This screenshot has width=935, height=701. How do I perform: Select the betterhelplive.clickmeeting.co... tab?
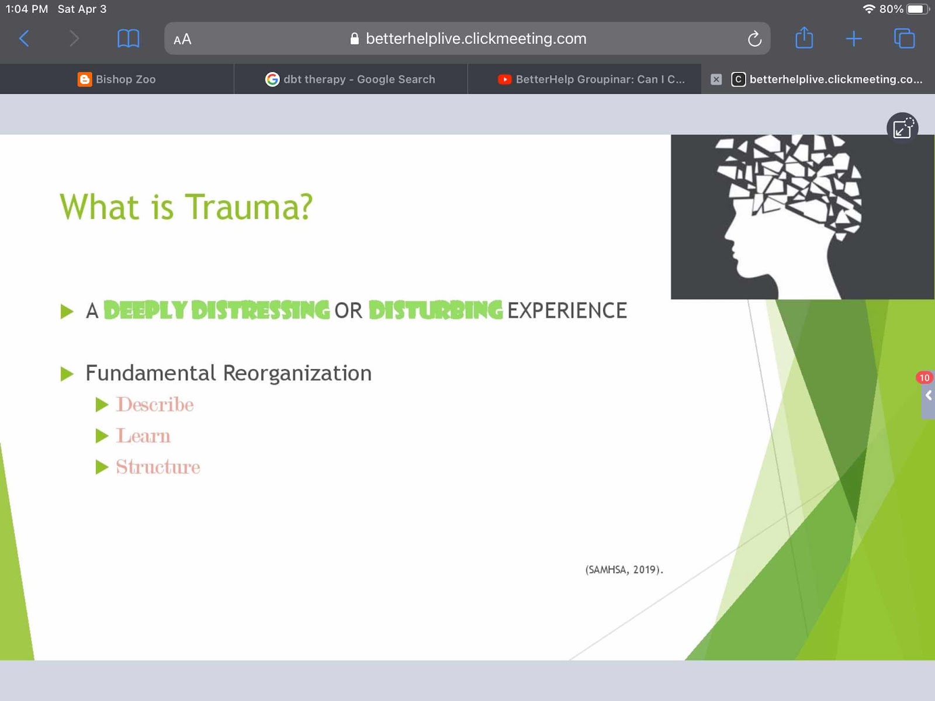818,79
